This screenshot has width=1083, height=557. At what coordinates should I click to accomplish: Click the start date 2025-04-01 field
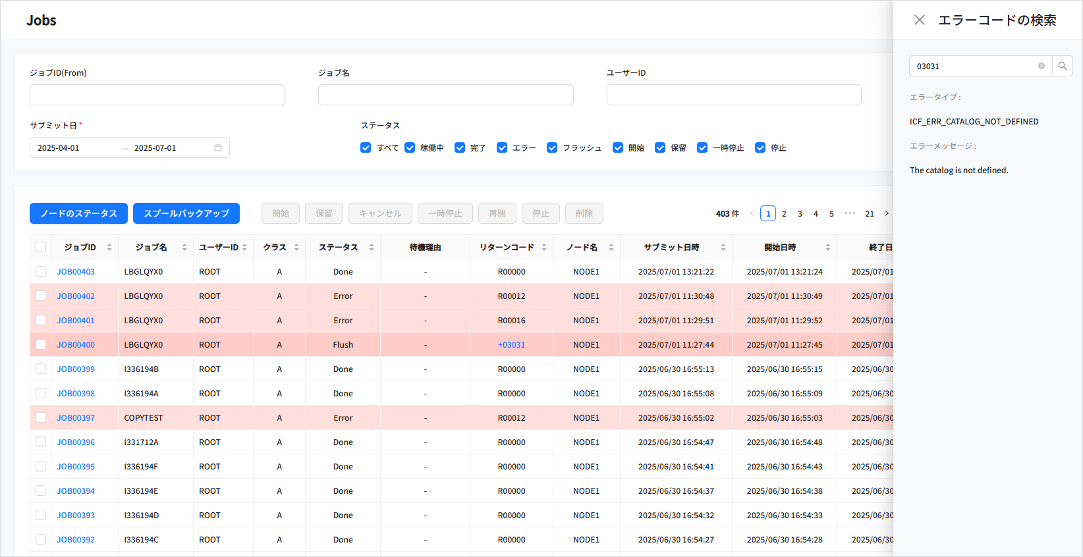click(74, 147)
